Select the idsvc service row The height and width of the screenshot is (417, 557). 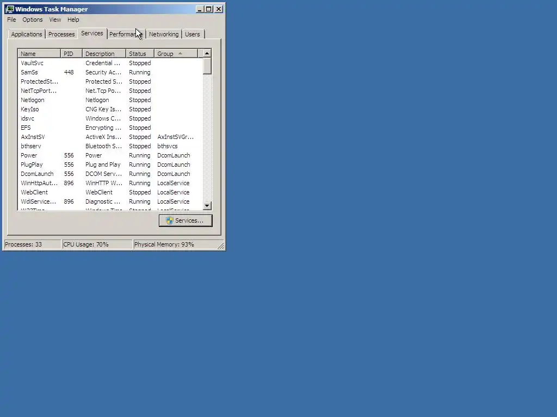point(110,118)
